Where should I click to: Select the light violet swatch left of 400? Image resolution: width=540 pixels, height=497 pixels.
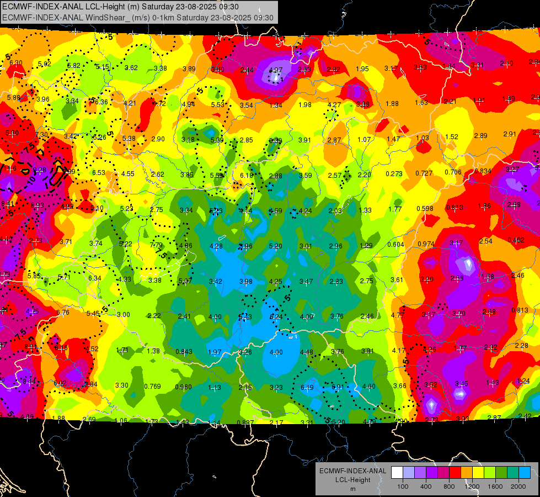coord(420,473)
